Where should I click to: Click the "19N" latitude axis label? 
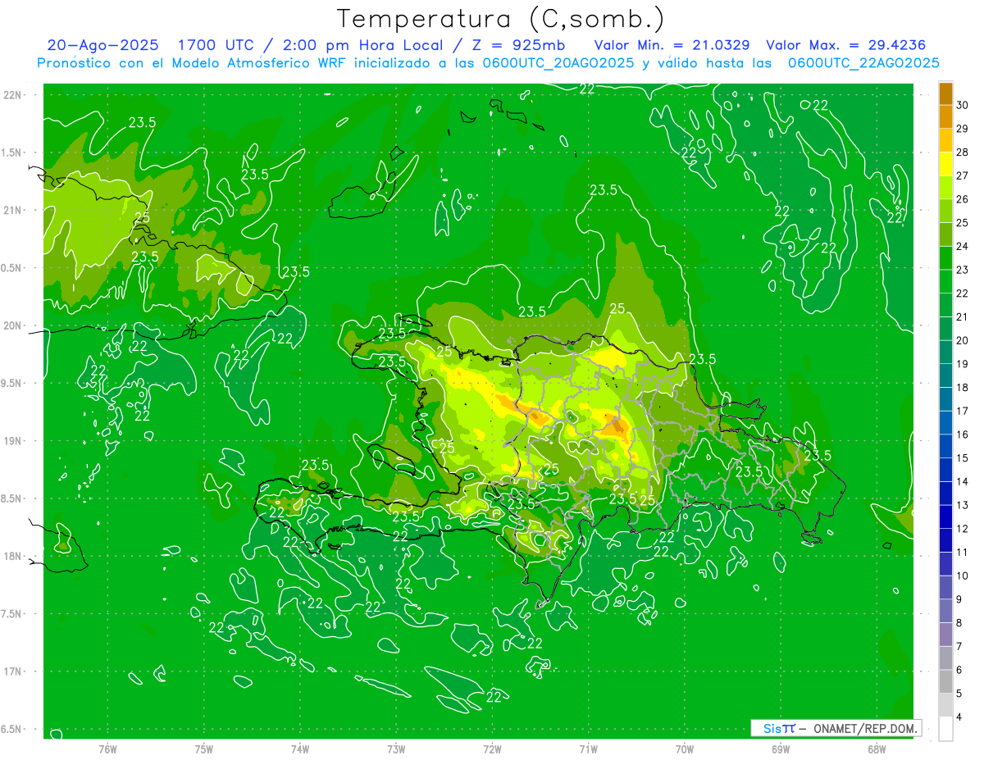pyautogui.click(x=13, y=441)
